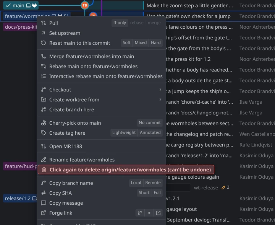This screenshot has height=225, width=275.
Task: Copy Short SHA
Action: tap(144, 193)
